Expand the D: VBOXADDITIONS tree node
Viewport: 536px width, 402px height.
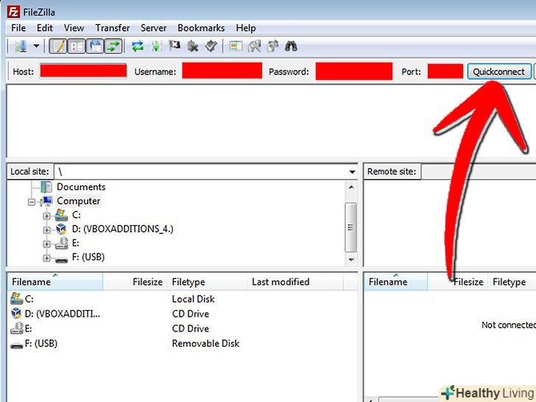click(47, 230)
